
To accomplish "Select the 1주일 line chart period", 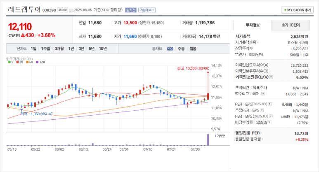I will pyautogui.click(x=45, y=49).
